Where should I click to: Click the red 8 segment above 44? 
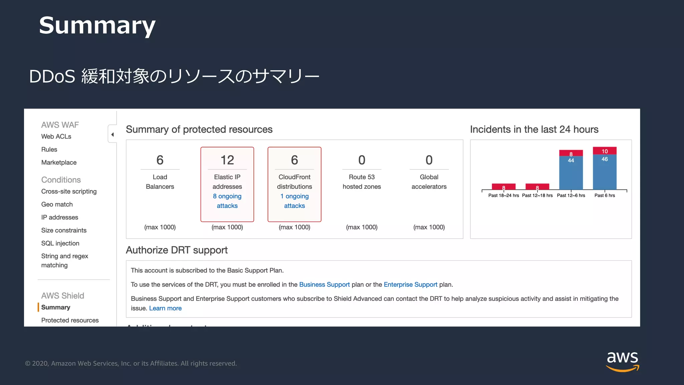point(571,153)
